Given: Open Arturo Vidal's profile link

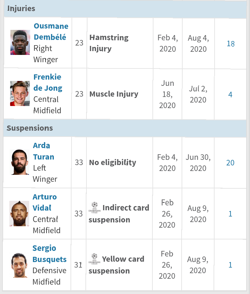Looking at the screenshot, I should coord(44,202).
